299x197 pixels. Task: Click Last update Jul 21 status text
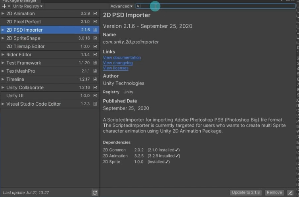26,193
